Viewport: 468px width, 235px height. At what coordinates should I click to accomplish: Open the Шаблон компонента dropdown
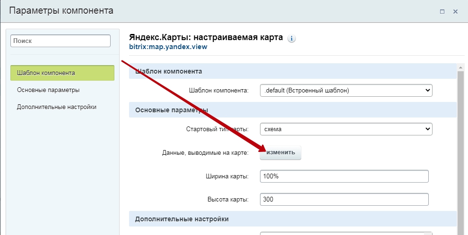tap(346, 90)
